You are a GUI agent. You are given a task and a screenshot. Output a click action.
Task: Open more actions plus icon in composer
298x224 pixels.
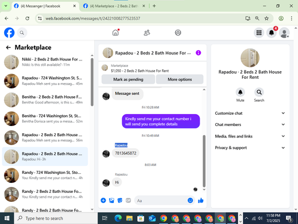coord(103,200)
